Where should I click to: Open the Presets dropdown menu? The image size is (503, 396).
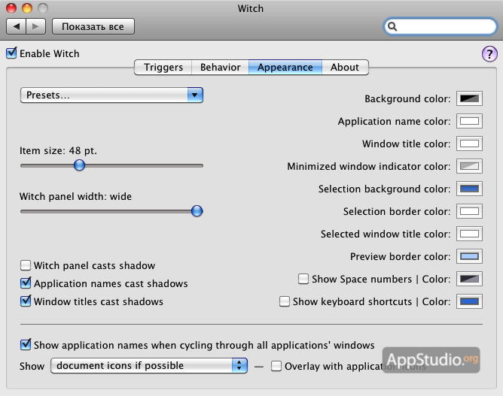(x=111, y=95)
